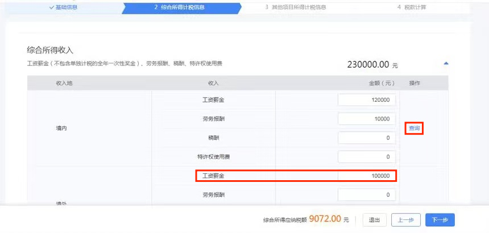
Task: Collapse the 综合所得收入 section with blue arrow
Action: [x=446, y=63]
